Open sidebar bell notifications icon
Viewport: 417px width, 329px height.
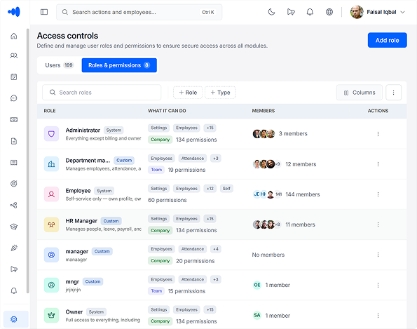pyautogui.click(x=14, y=290)
